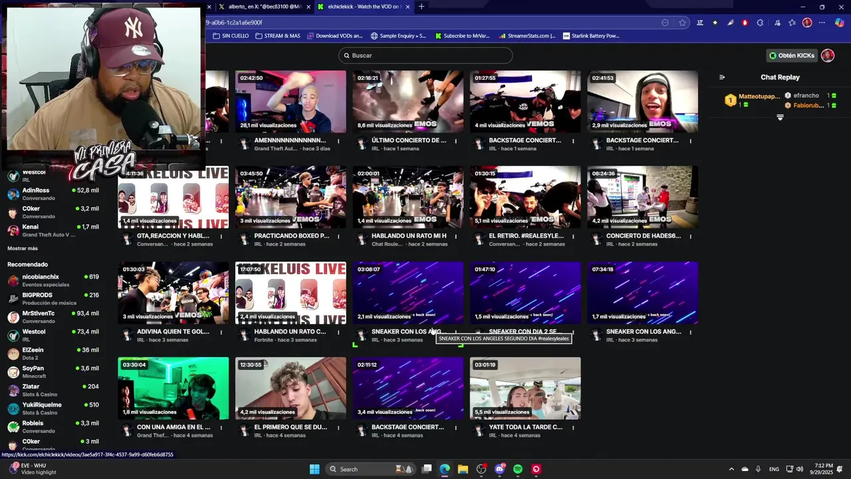The height and width of the screenshot is (479, 851).
Task: Open options menu for YATE TODA LA TARDE video
Action: (x=573, y=428)
